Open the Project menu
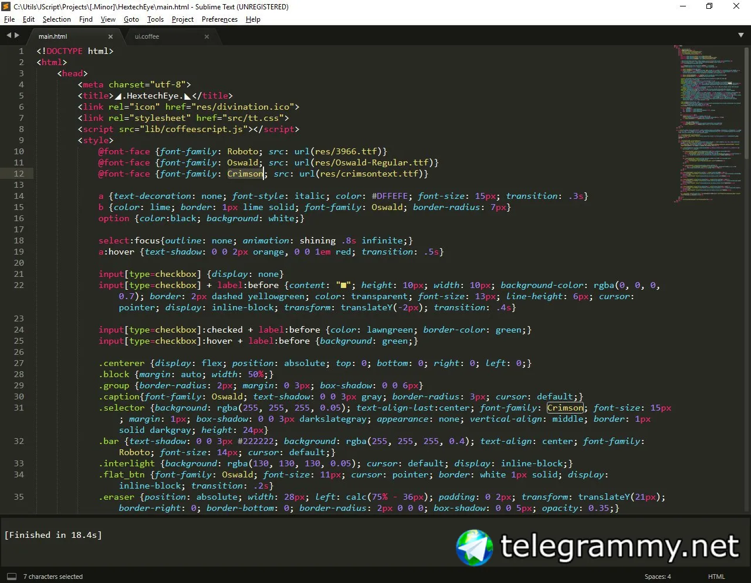Image resolution: width=751 pixels, height=583 pixels. (182, 19)
